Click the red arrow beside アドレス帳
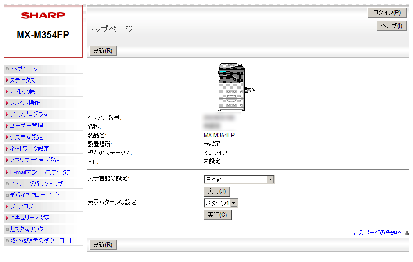The width and height of the screenshot is (413, 262). (7, 91)
